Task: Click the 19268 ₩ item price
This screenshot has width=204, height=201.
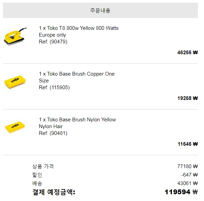Action: pos(188,98)
